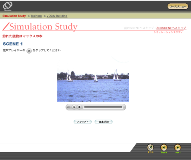The height and width of the screenshot is (160, 191).
Task: Click the greyed 前のSCENEへスキップ link
Action: point(139,28)
